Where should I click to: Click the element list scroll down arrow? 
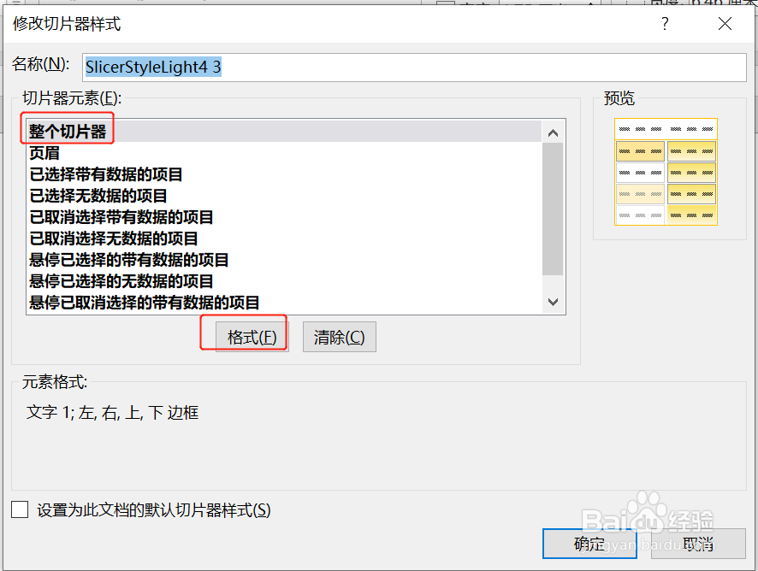[x=553, y=302]
